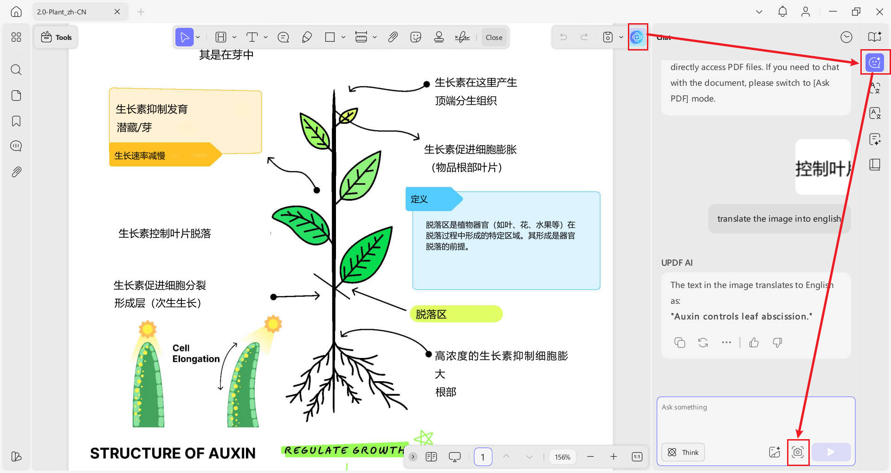Screen dimensions: 891x473
Task: Copy the UPDF AI response
Action: point(679,343)
